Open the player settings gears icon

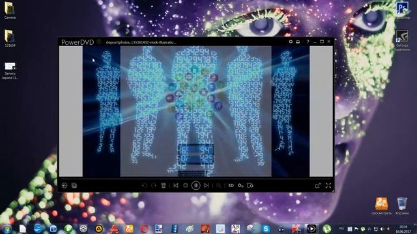[x=240, y=185]
